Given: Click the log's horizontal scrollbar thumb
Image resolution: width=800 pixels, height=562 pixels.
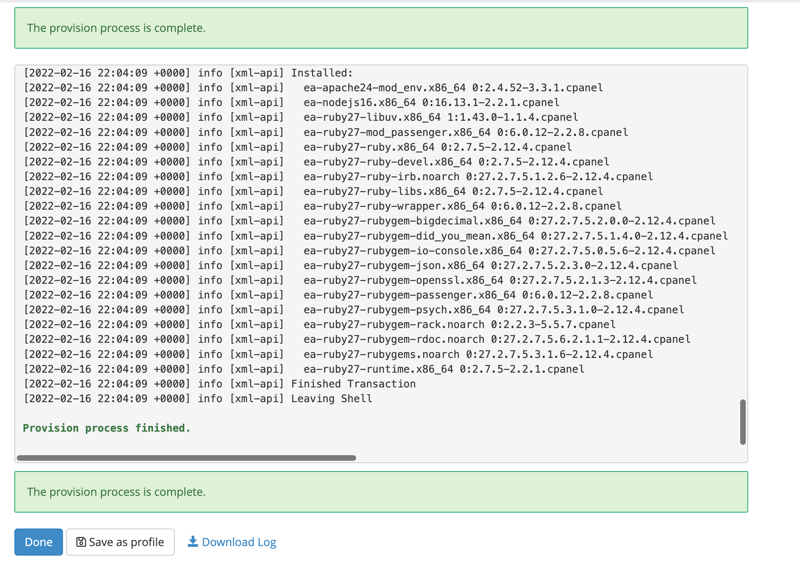Looking at the screenshot, I should 186,458.
